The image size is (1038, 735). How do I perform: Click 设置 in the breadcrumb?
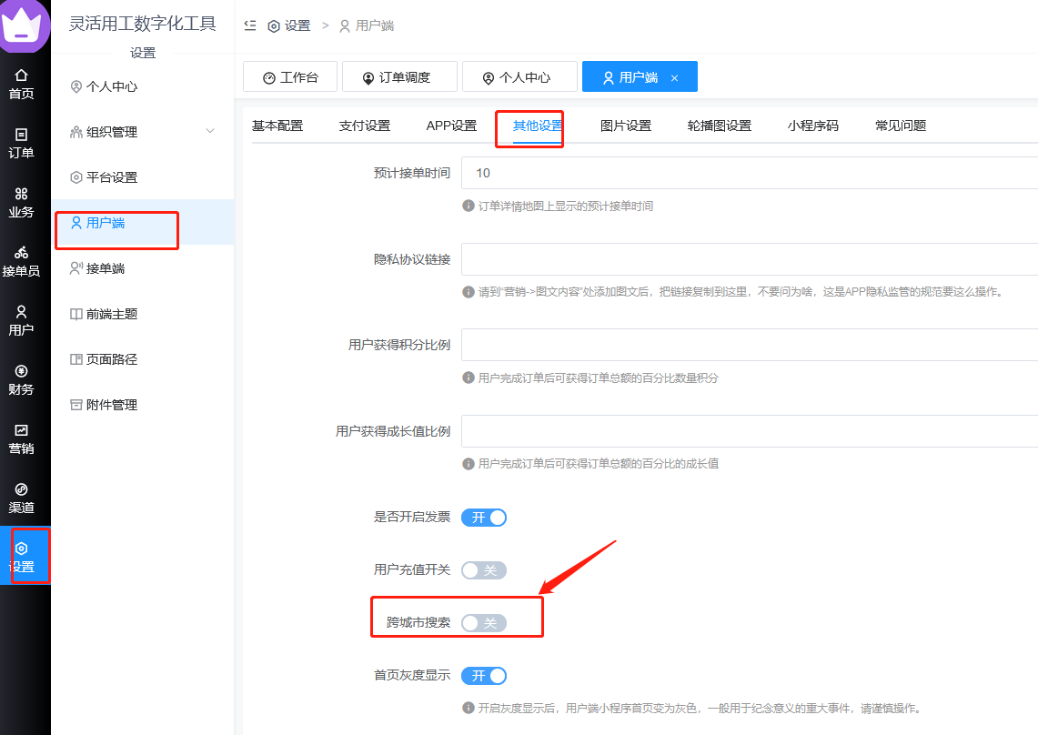[x=289, y=25]
